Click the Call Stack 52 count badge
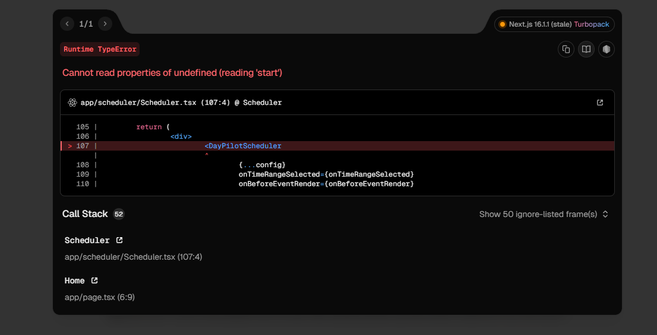 click(x=119, y=214)
